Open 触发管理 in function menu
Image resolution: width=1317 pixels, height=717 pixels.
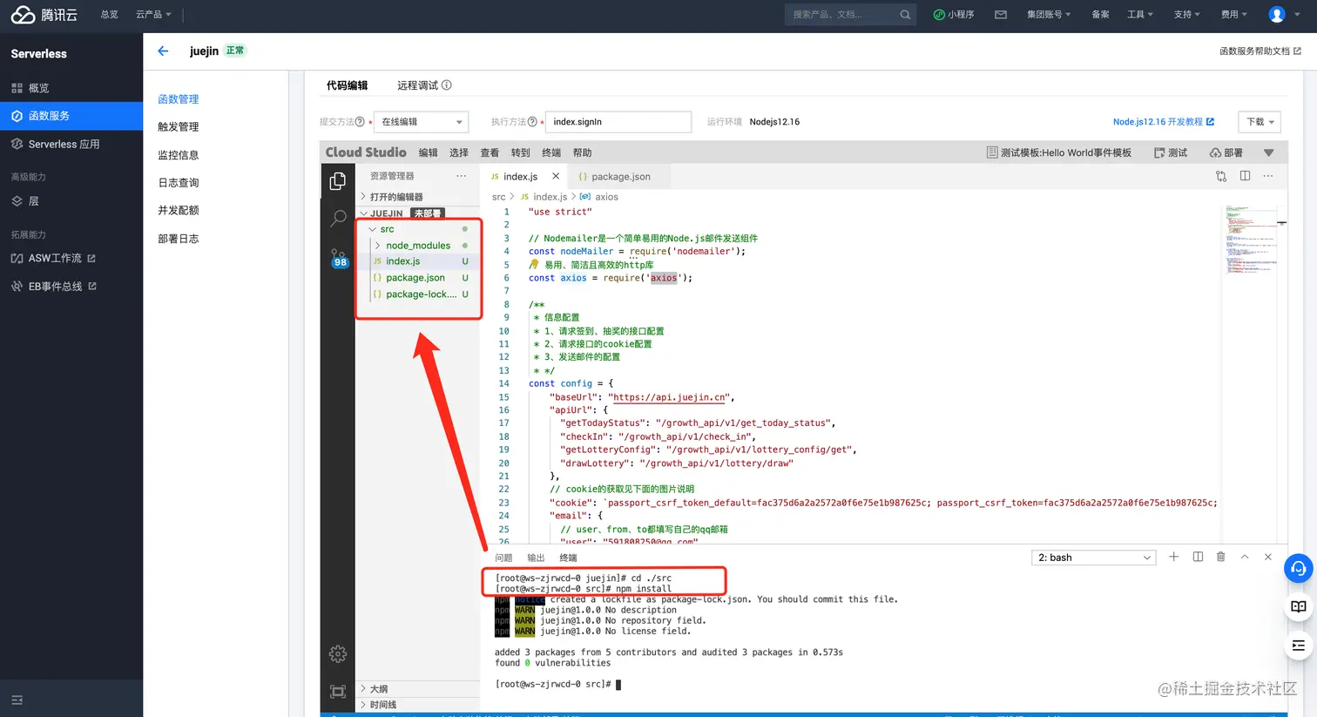(179, 127)
